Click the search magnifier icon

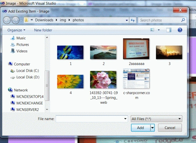pos(183,20)
